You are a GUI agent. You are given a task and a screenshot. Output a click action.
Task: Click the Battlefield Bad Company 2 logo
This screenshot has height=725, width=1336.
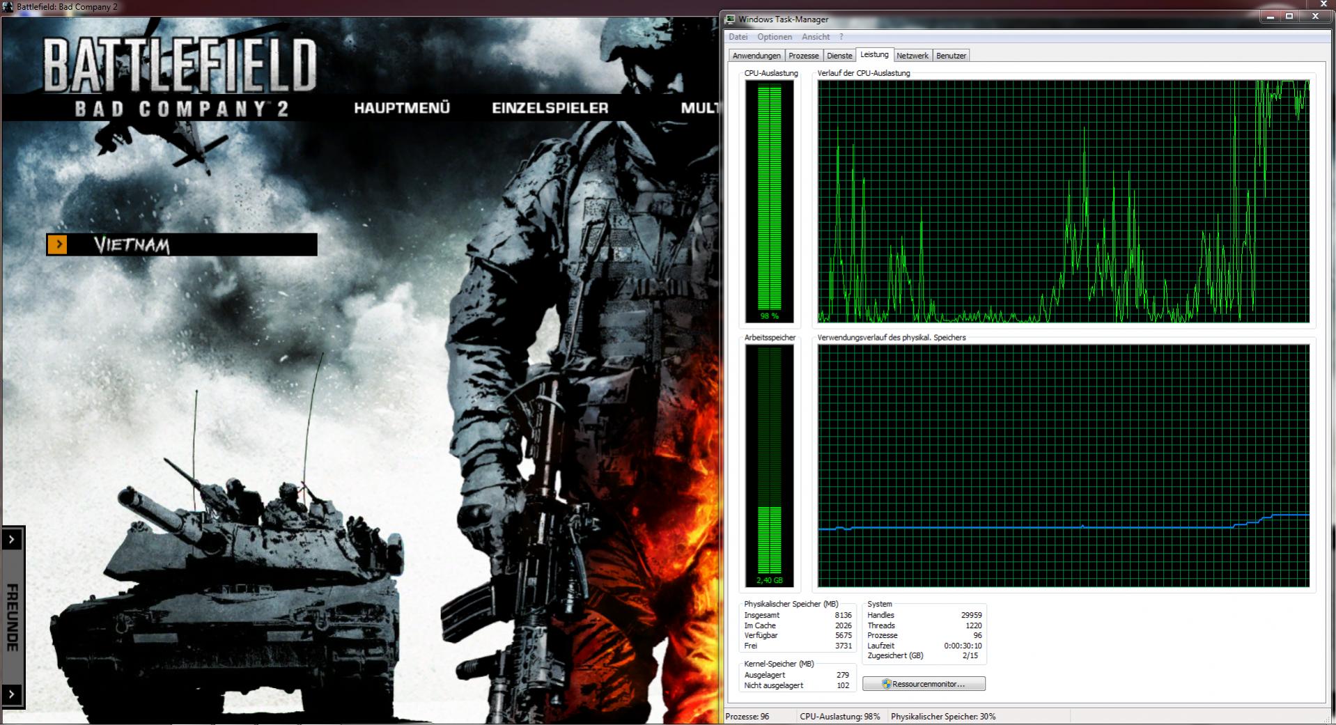[180, 77]
